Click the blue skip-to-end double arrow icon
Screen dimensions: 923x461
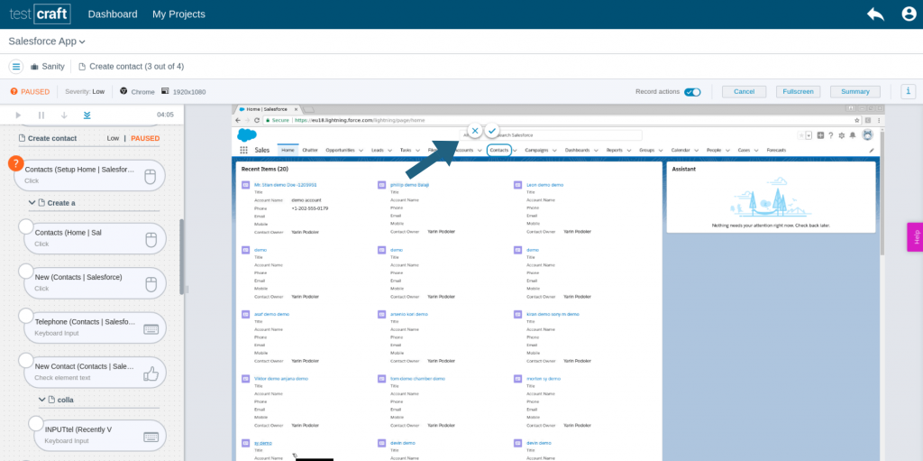pyautogui.click(x=87, y=115)
